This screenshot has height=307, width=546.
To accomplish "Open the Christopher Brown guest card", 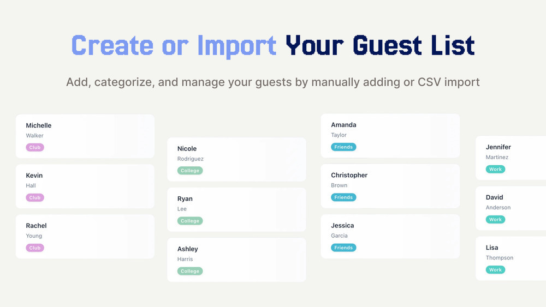I will click(390, 185).
